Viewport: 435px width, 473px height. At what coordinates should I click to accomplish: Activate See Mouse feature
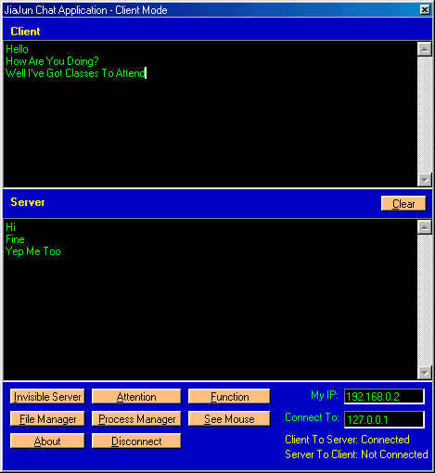(x=229, y=419)
